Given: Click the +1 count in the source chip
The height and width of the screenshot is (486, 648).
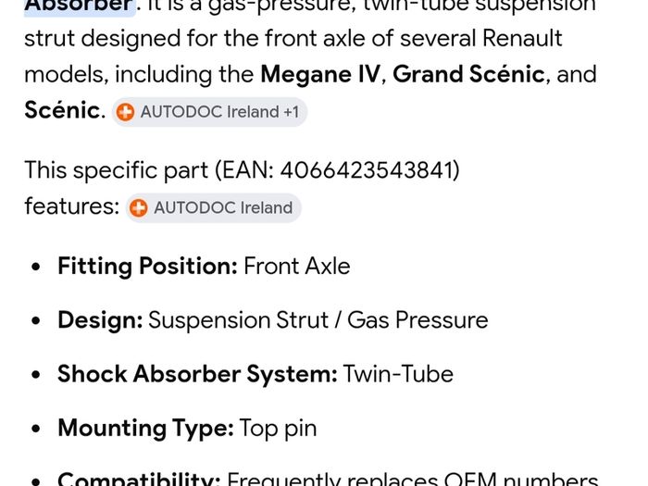Looking at the screenshot, I should coord(291,112).
